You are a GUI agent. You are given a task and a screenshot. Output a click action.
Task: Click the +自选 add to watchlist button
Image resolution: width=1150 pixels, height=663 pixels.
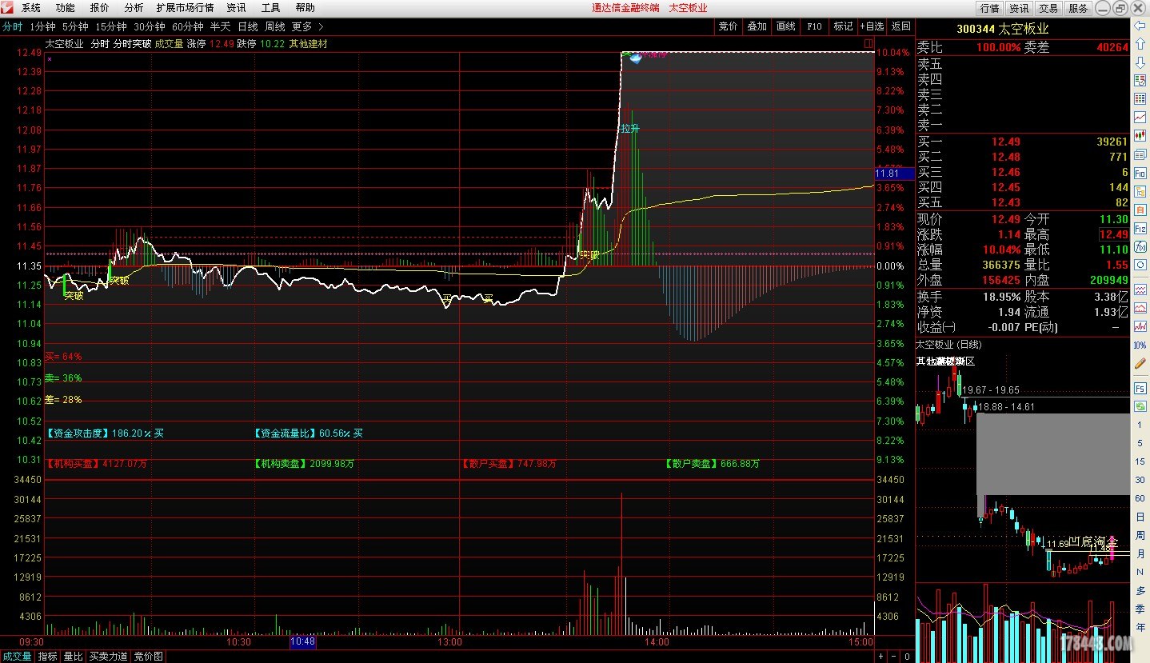click(x=872, y=26)
